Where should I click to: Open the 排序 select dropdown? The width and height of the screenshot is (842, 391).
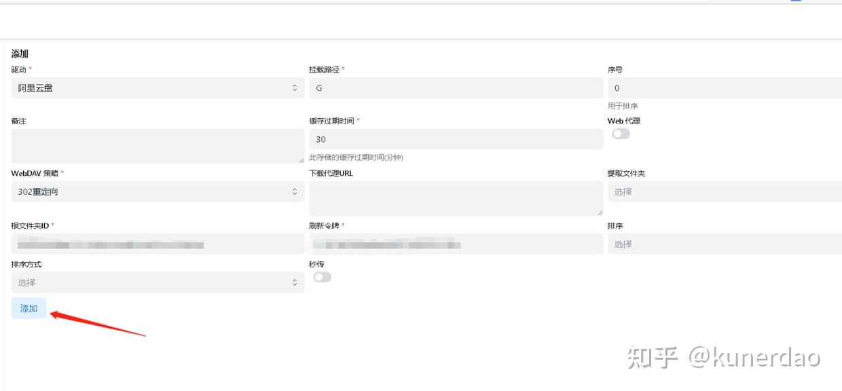pyautogui.click(x=725, y=244)
